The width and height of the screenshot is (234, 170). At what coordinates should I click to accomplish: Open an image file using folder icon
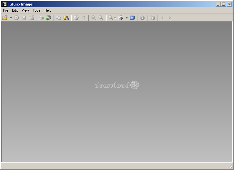click(x=5, y=18)
